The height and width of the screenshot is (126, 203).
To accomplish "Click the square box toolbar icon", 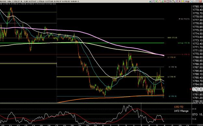I will click(x=171, y=1).
